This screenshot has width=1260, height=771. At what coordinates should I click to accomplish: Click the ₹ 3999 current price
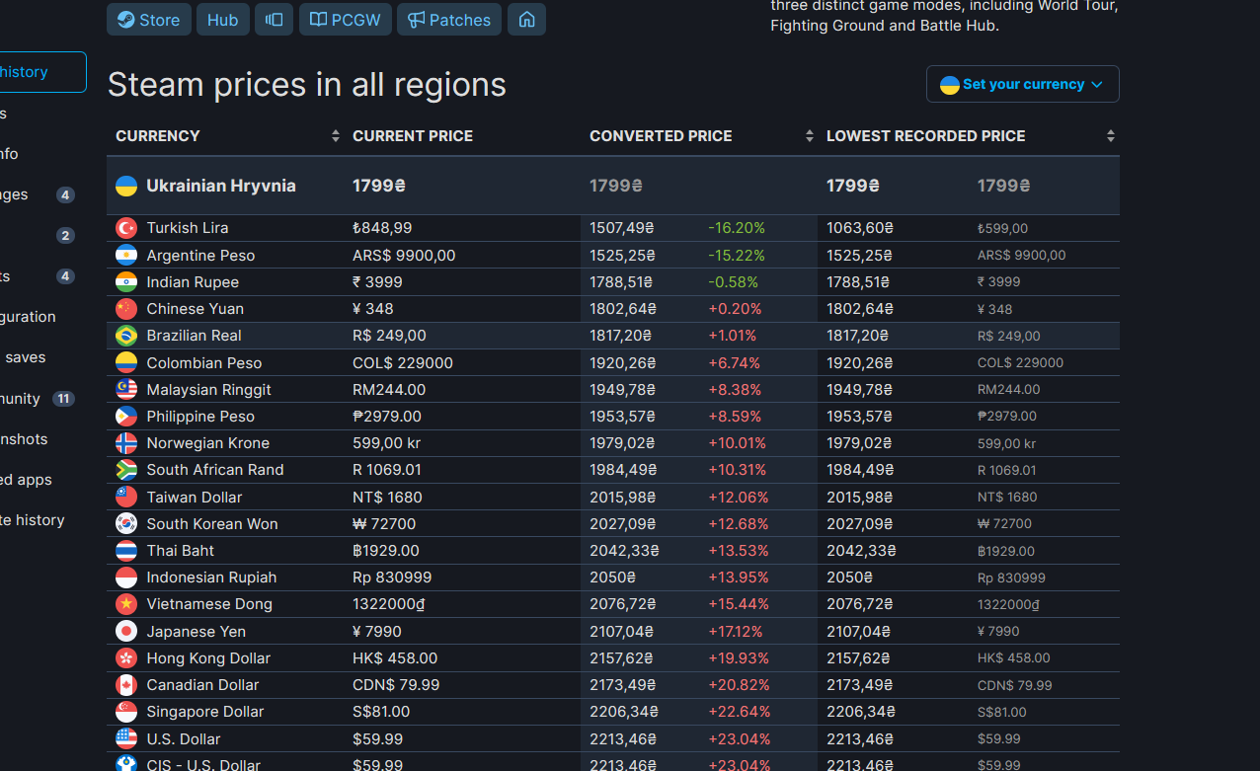click(x=377, y=281)
